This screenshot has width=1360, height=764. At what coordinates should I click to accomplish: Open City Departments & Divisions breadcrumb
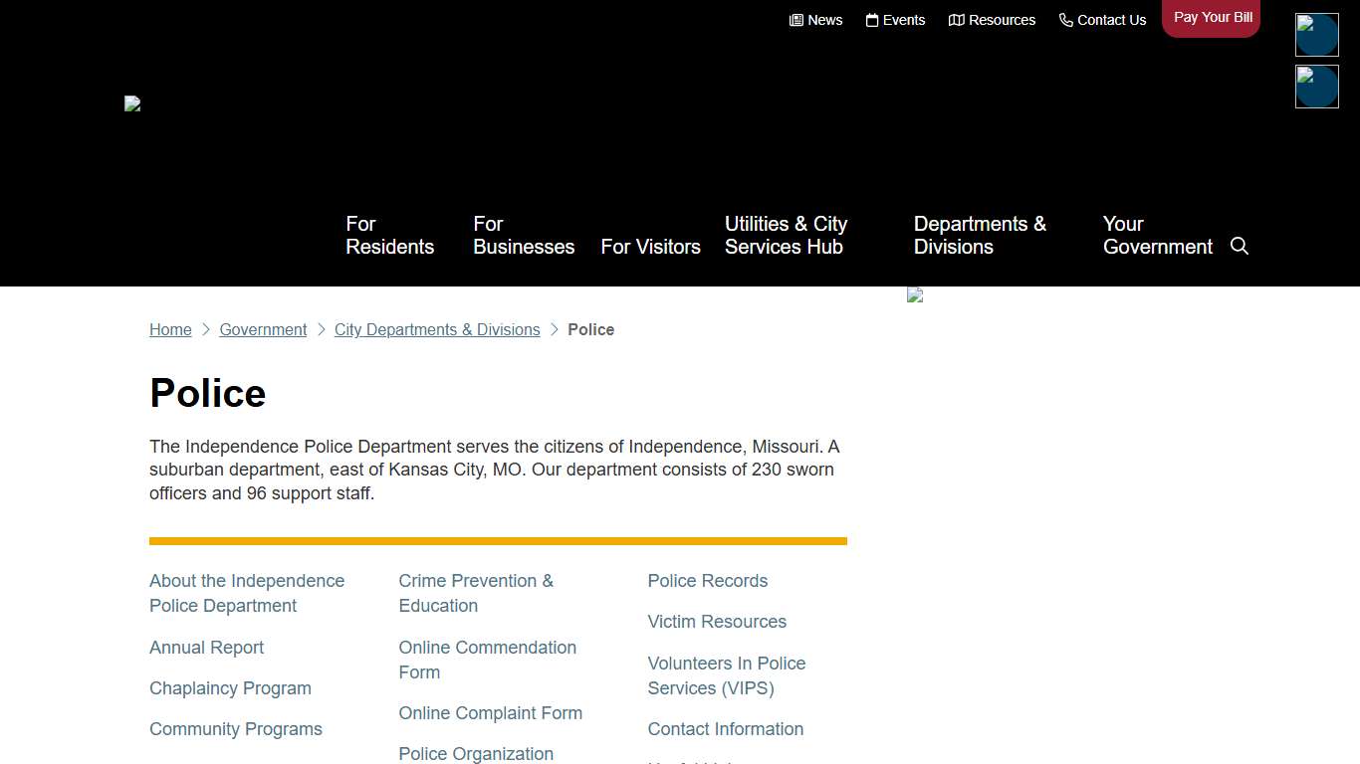tap(437, 329)
